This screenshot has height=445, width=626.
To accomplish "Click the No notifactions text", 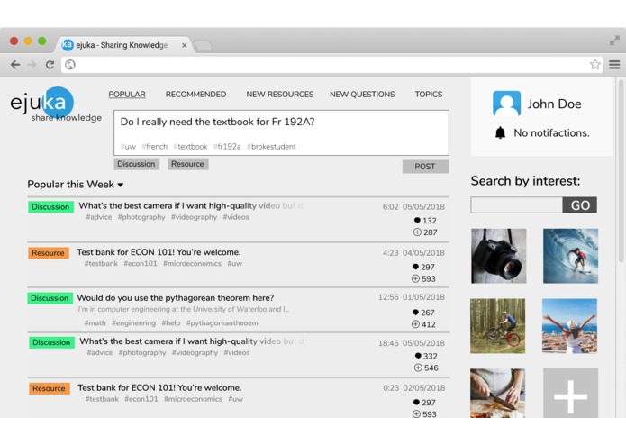I will (551, 133).
